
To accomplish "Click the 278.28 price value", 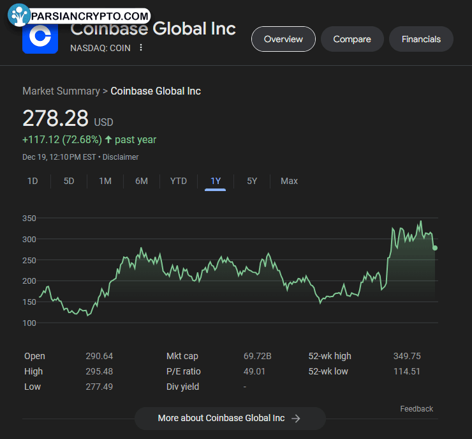I will (55, 118).
